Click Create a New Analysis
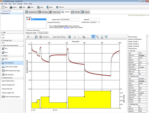 pos(10,67)
